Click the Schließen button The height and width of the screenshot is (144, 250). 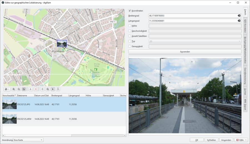(211, 140)
